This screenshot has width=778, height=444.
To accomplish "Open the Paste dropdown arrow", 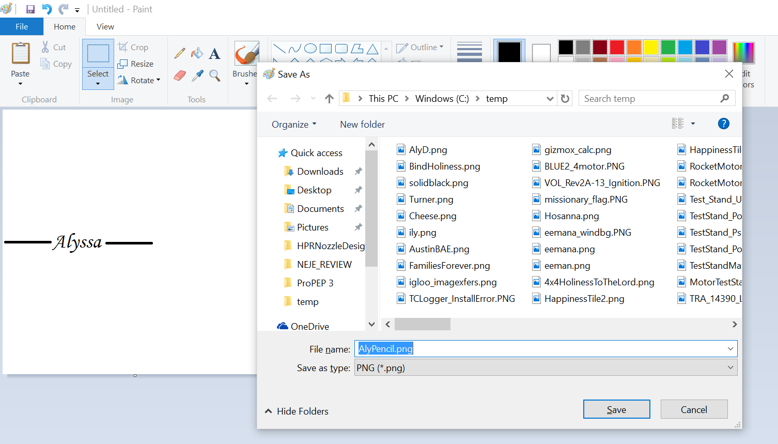I will tap(21, 84).
